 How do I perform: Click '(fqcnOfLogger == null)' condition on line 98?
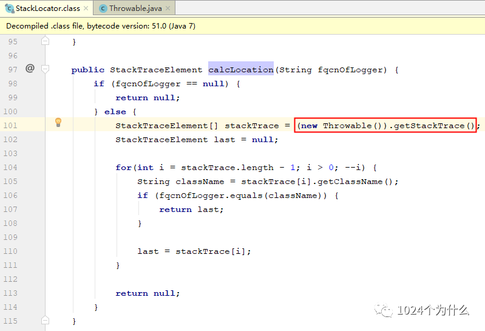pos(170,84)
